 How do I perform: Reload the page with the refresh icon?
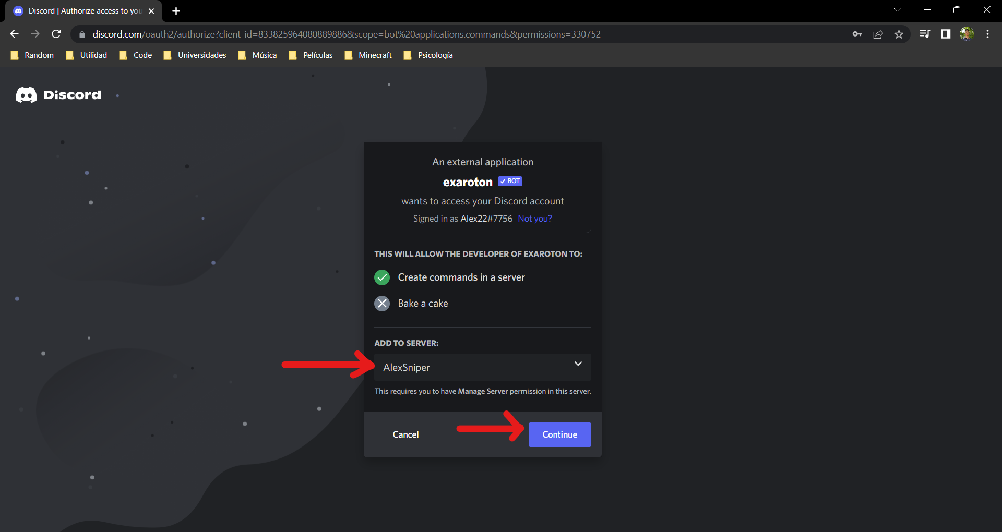tap(56, 34)
